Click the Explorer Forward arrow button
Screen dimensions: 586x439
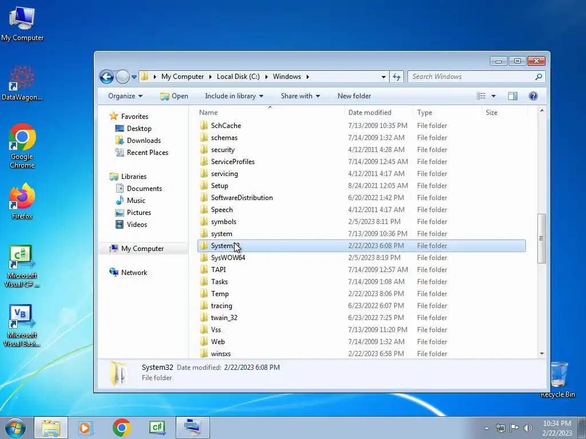click(x=122, y=77)
